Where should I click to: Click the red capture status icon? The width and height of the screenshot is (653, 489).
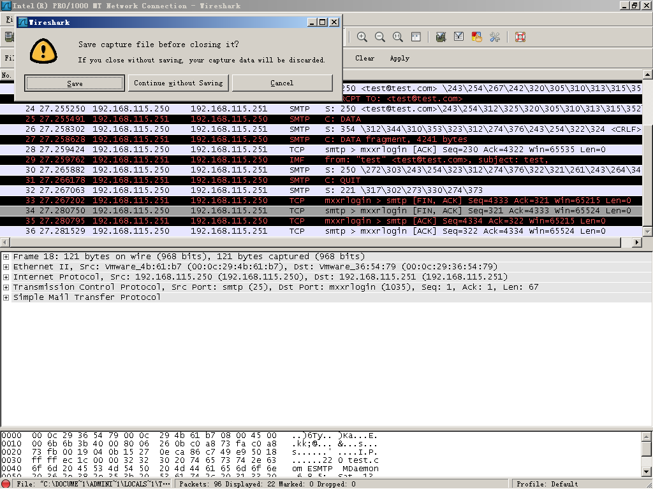(x=6, y=484)
